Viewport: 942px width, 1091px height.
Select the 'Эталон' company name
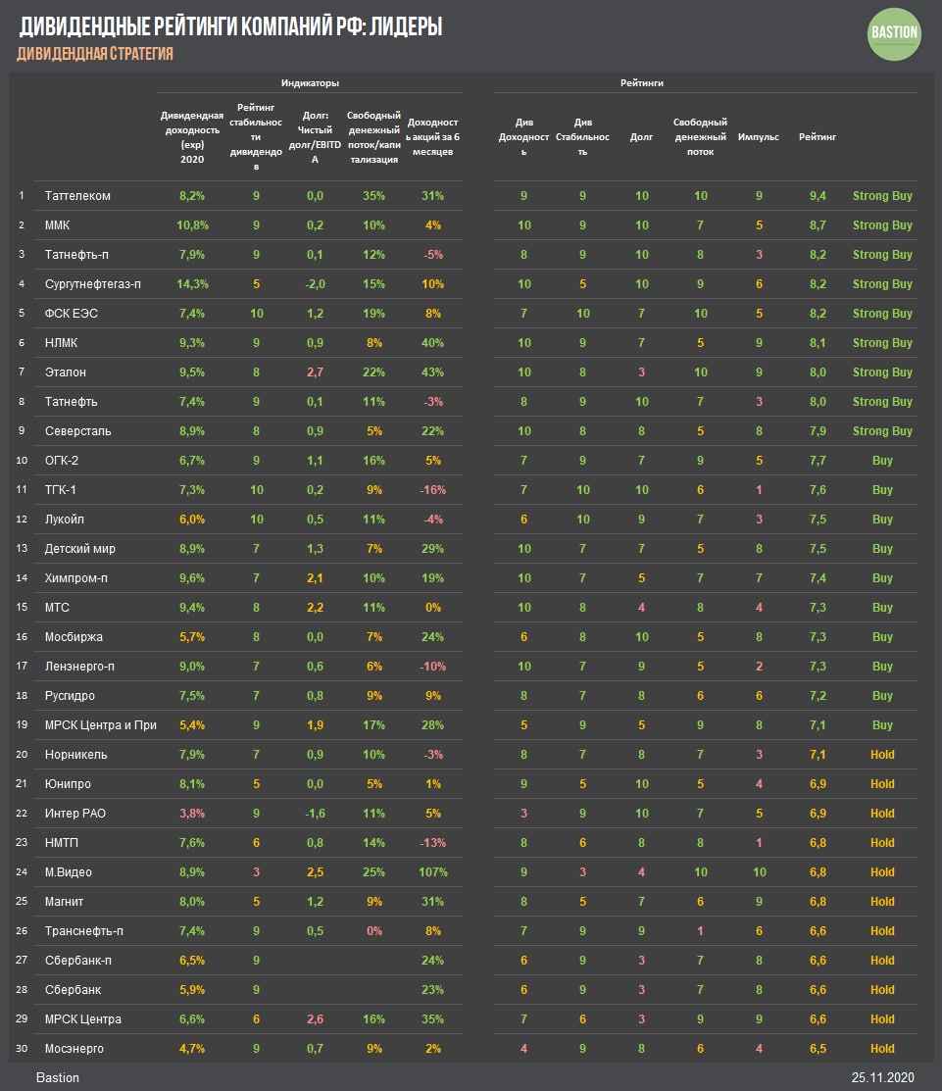[66, 372]
